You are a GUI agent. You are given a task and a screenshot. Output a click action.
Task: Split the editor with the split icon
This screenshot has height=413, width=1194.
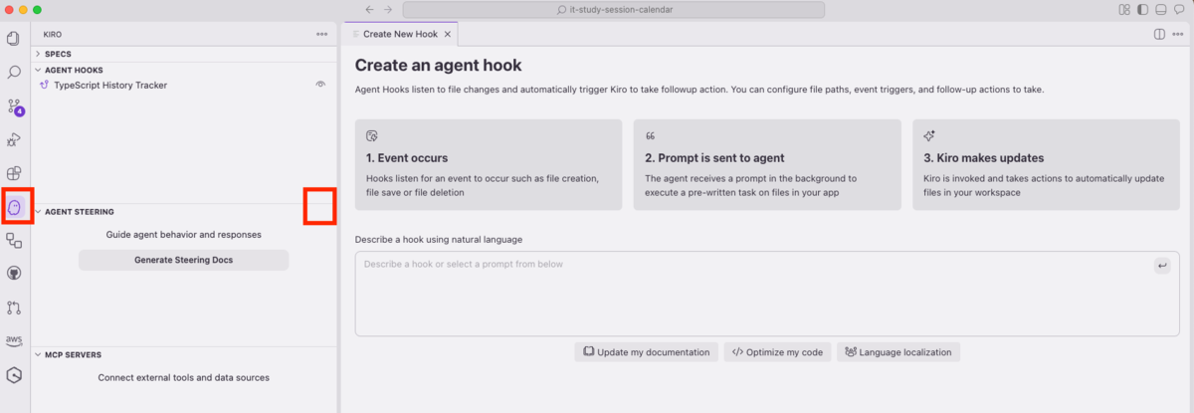coord(1159,34)
